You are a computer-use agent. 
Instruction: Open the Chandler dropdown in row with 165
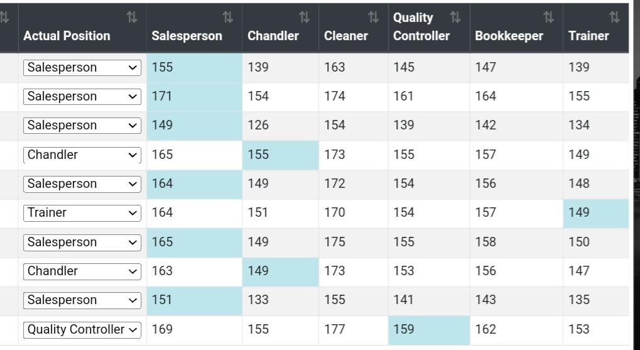pos(82,155)
